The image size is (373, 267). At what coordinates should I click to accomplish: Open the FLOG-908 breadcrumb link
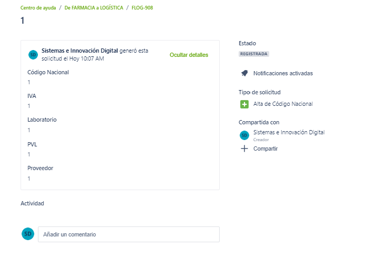tap(142, 8)
